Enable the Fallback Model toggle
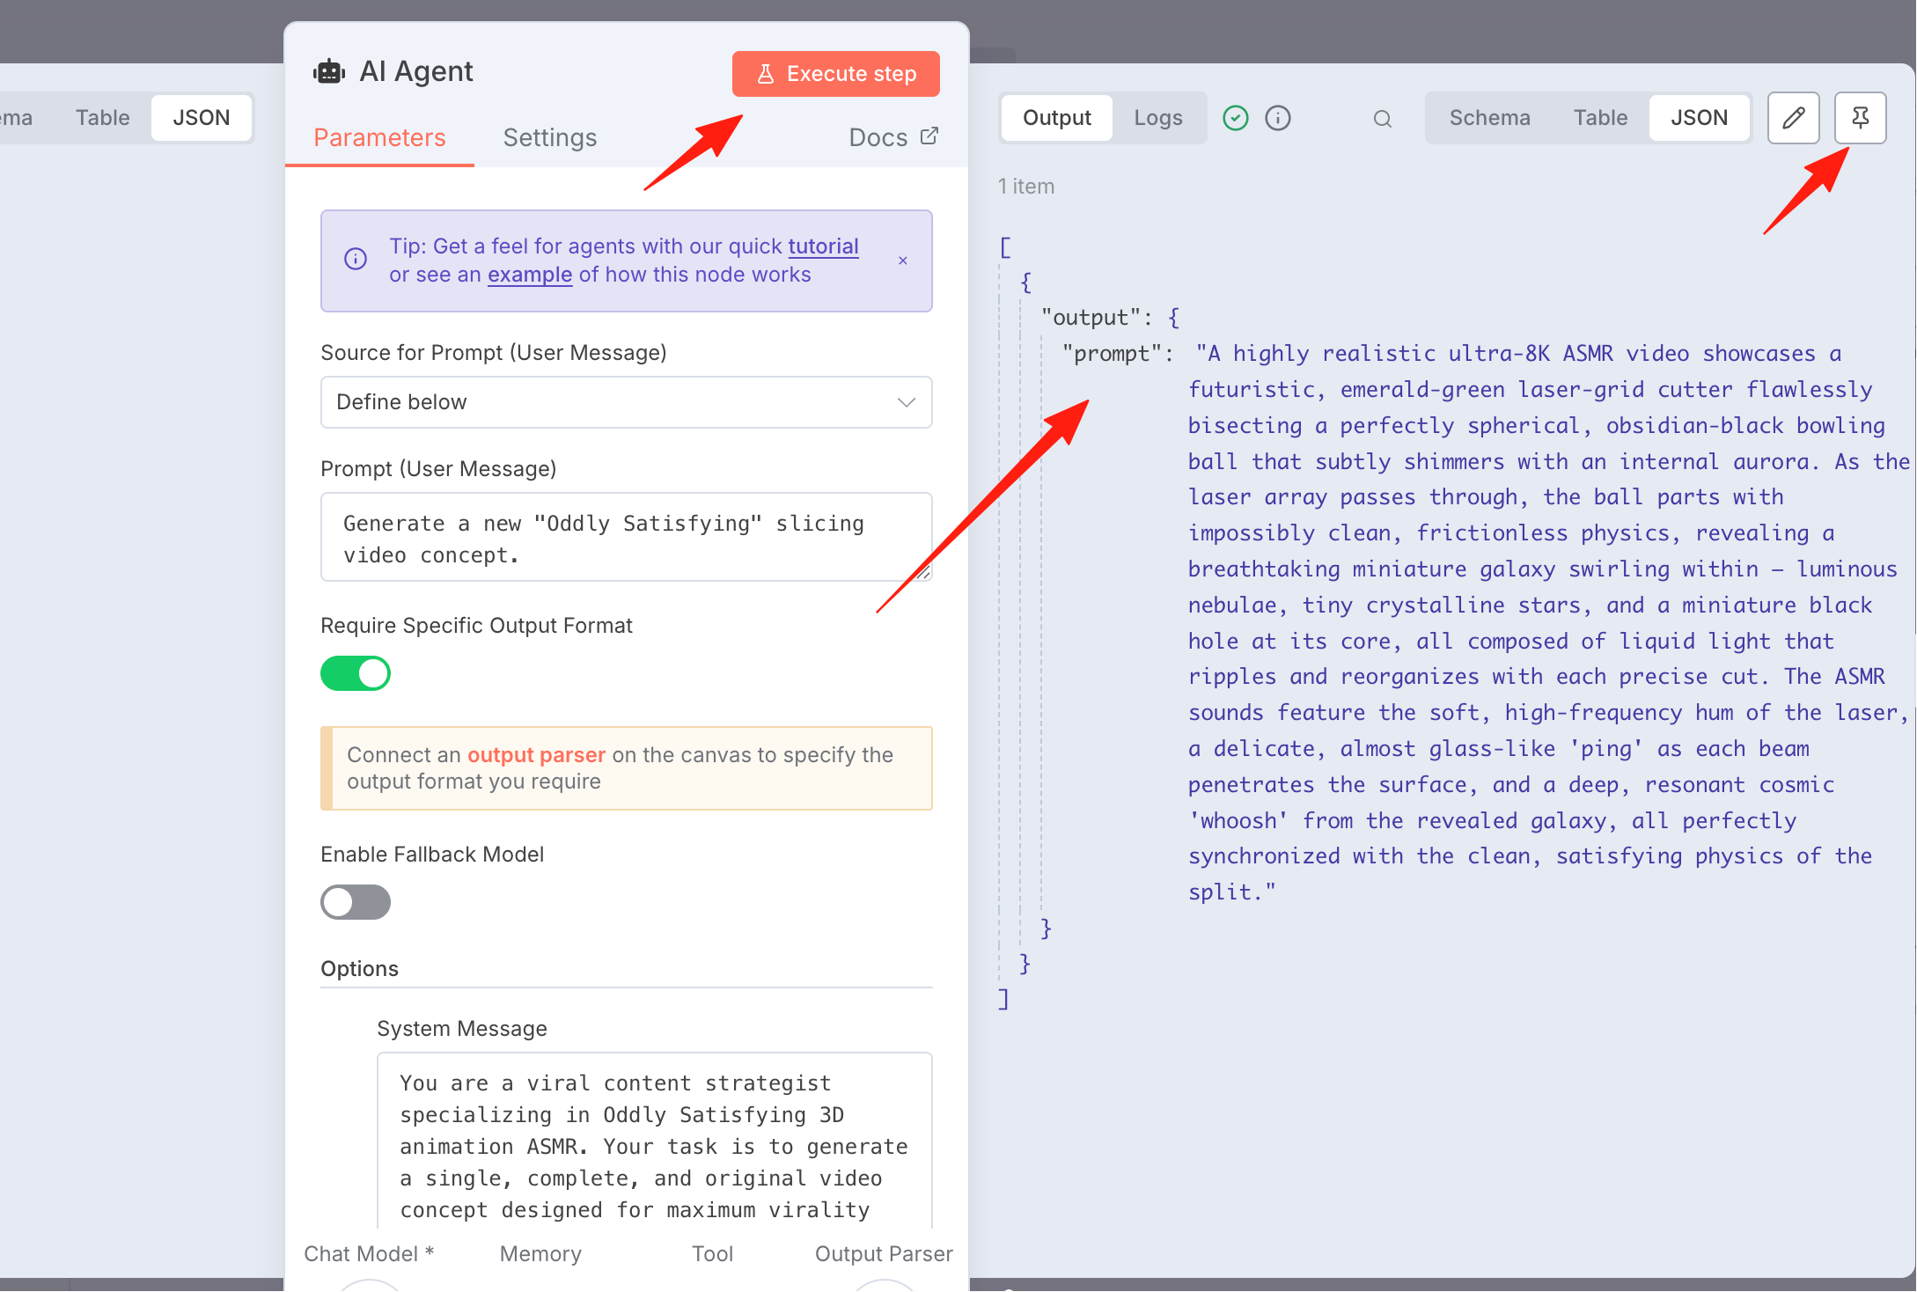Viewport: 1917px width, 1292px height. tap(356, 902)
